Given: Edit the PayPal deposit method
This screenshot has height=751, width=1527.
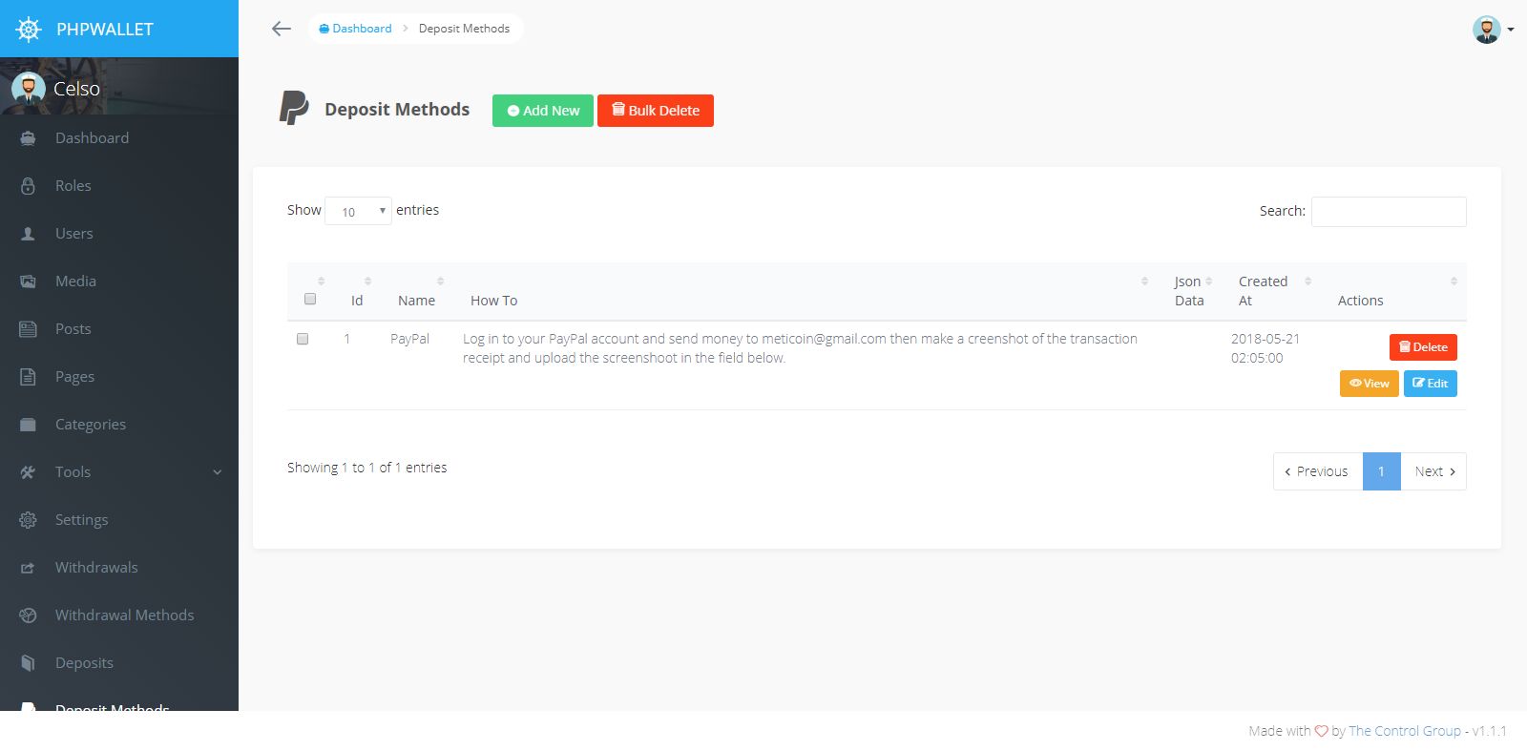Looking at the screenshot, I should pyautogui.click(x=1431, y=384).
